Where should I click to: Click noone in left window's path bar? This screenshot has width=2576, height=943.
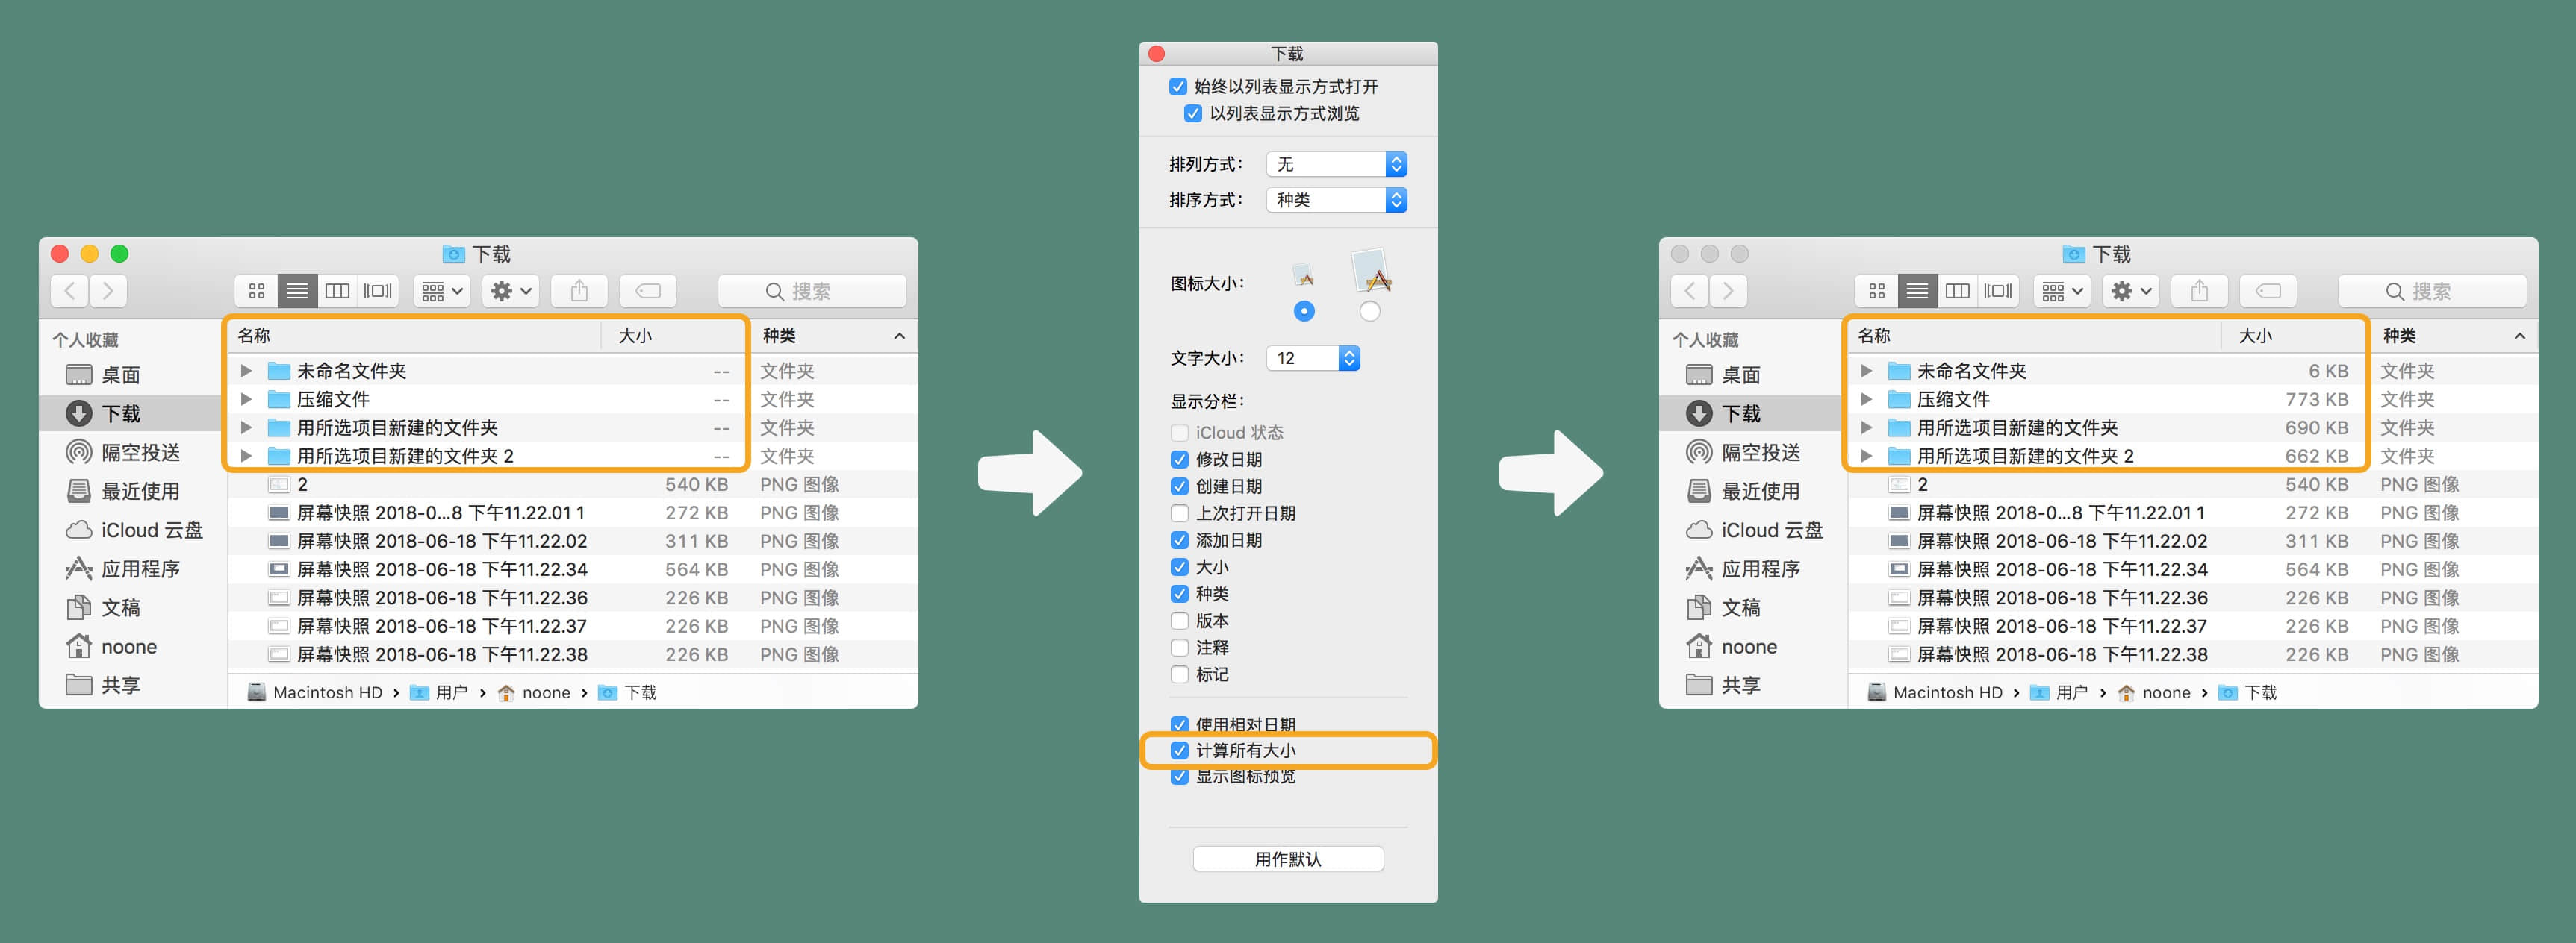click(x=545, y=692)
